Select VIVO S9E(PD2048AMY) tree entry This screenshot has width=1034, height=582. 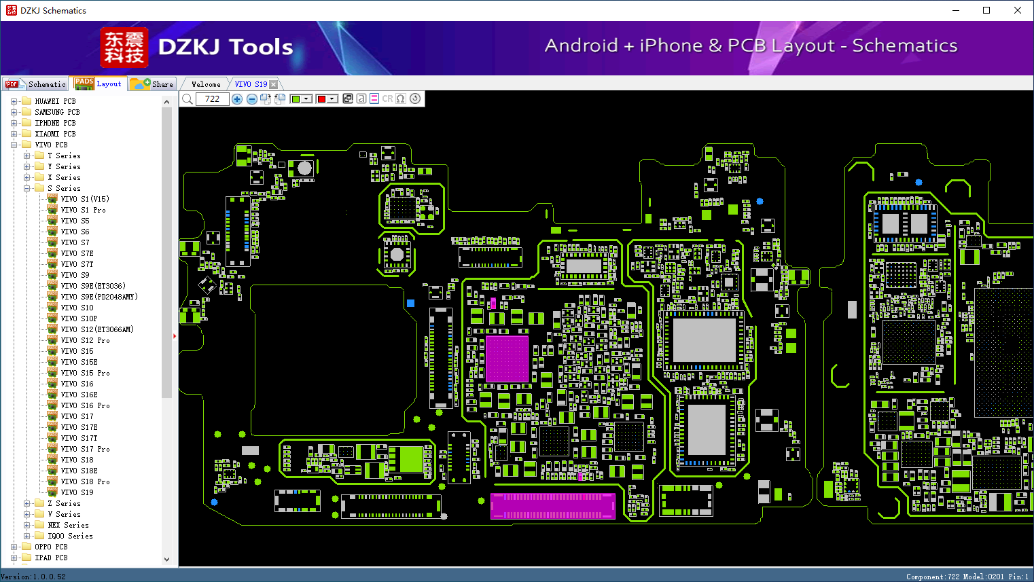(x=99, y=297)
